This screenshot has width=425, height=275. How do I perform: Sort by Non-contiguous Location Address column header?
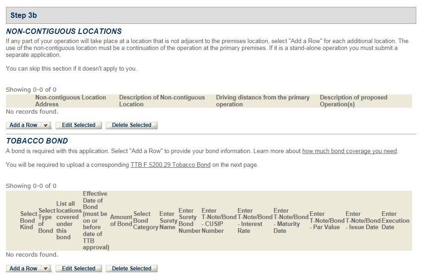click(70, 101)
